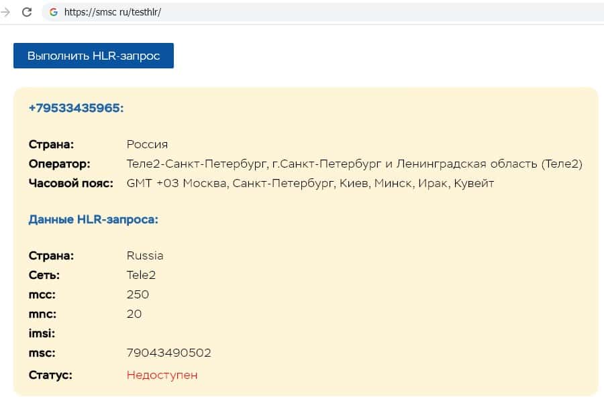Click the Недоступен status text
604x409 pixels.
point(162,375)
